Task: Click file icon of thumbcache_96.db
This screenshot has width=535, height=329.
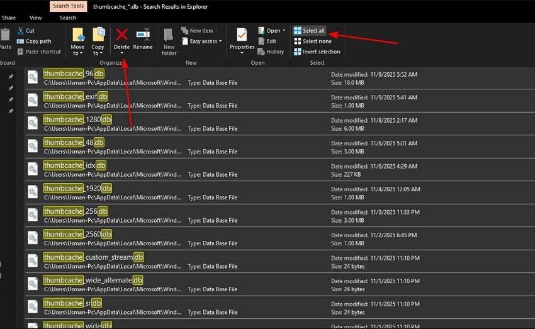Action: tap(33, 77)
